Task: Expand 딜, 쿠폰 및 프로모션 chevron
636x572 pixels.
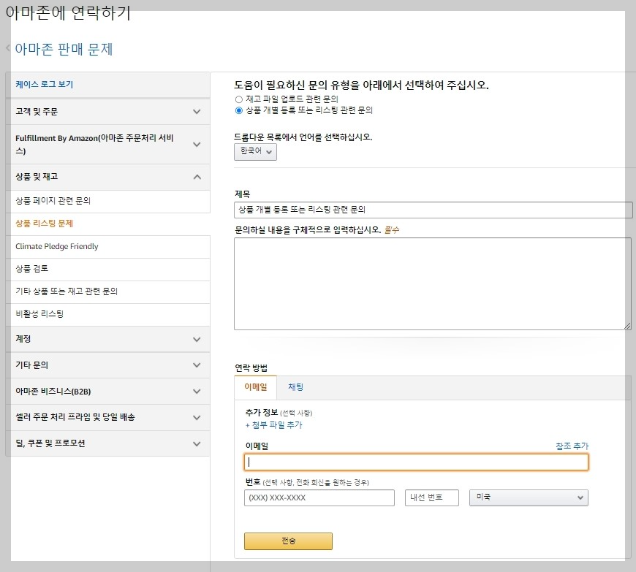Action: [197, 443]
